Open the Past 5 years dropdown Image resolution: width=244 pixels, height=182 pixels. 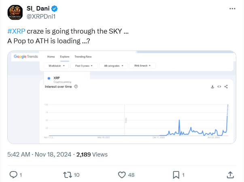click(84, 66)
